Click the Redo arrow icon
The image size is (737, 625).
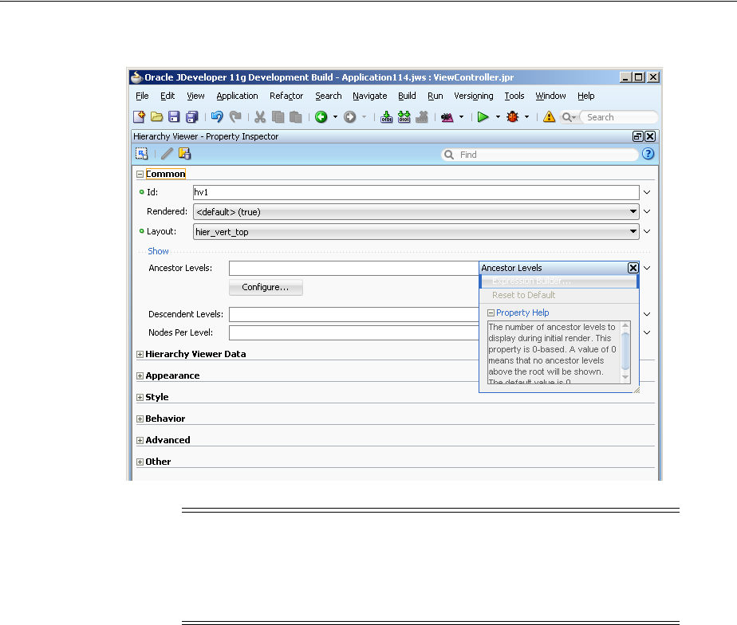click(x=235, y=117)
